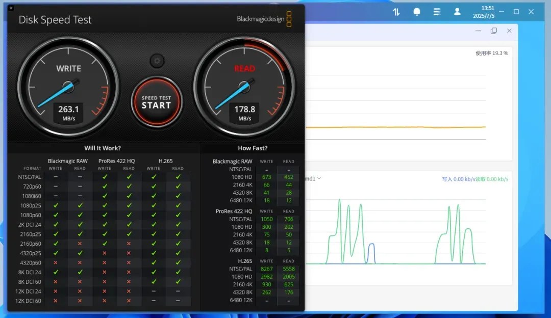Open Disk Speed Test settings gear

coord(157,61)
